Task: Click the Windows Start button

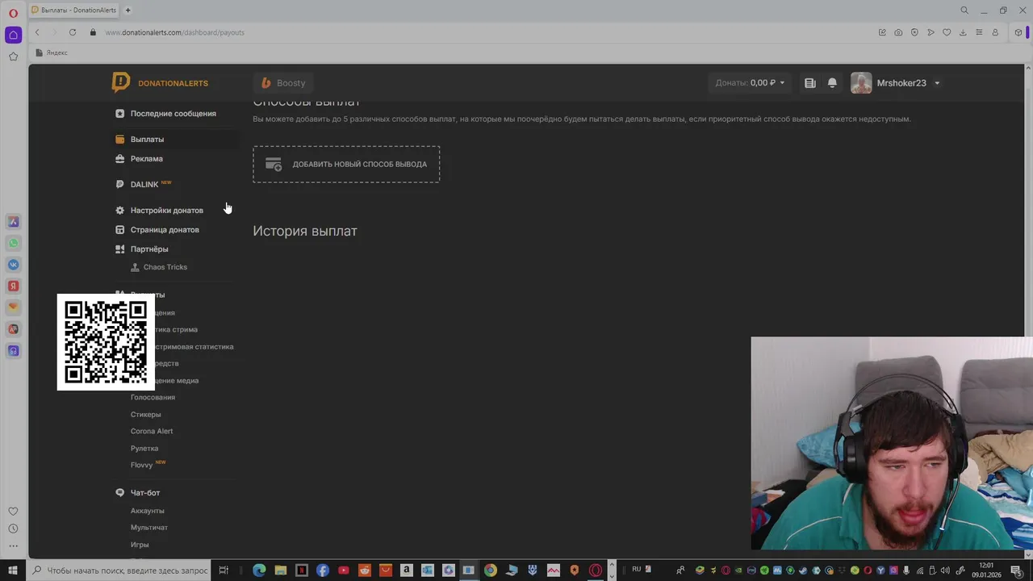Action: coord(13,571)
